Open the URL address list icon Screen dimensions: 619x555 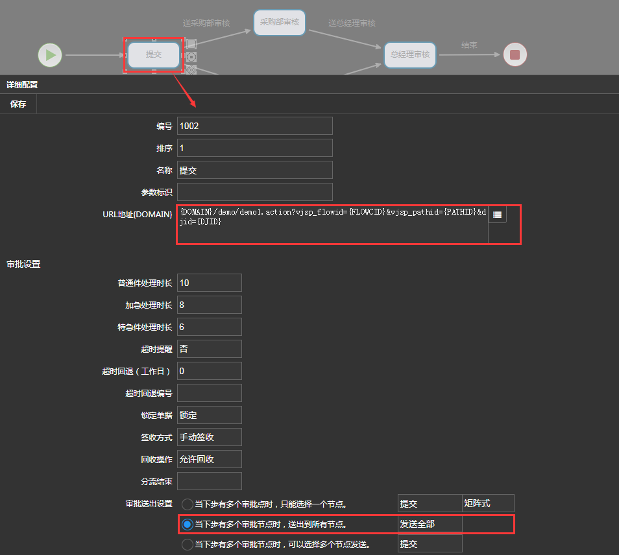(497, 215)
